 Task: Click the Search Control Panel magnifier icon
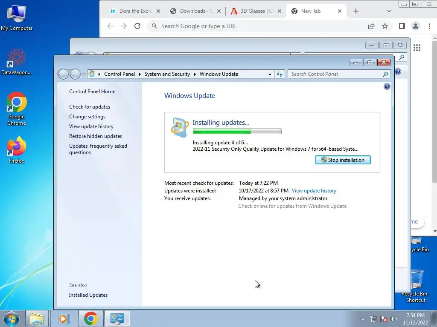click(385, 74)
